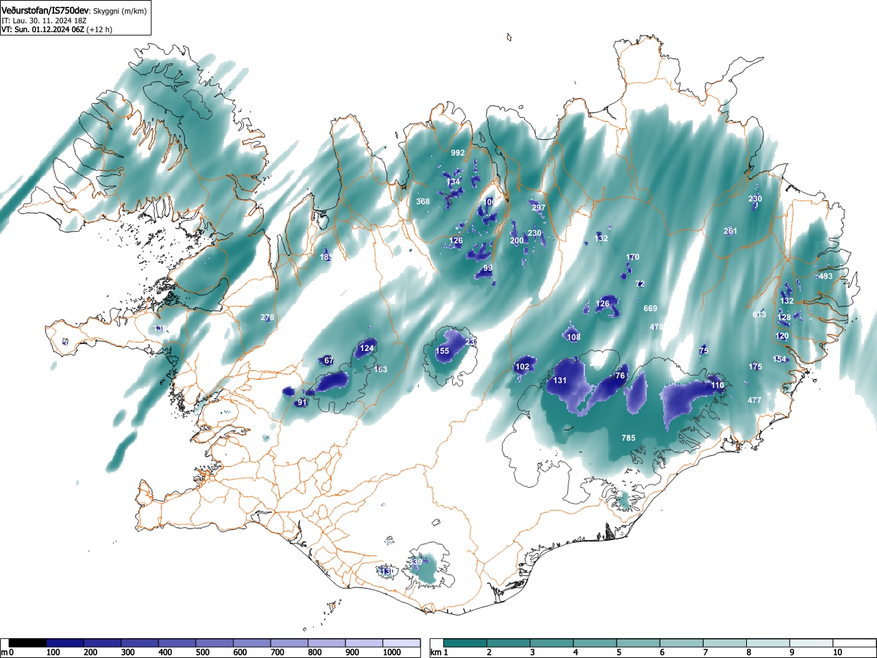Click the 5–6 km teal legend swatch
Screen dimensions: 877x658
(x=639, y=643)
